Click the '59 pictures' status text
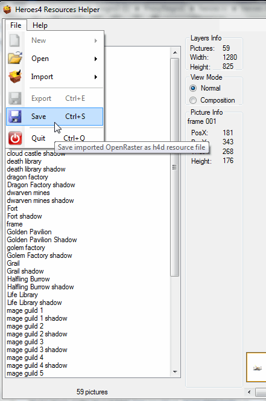 coord(92,392)
